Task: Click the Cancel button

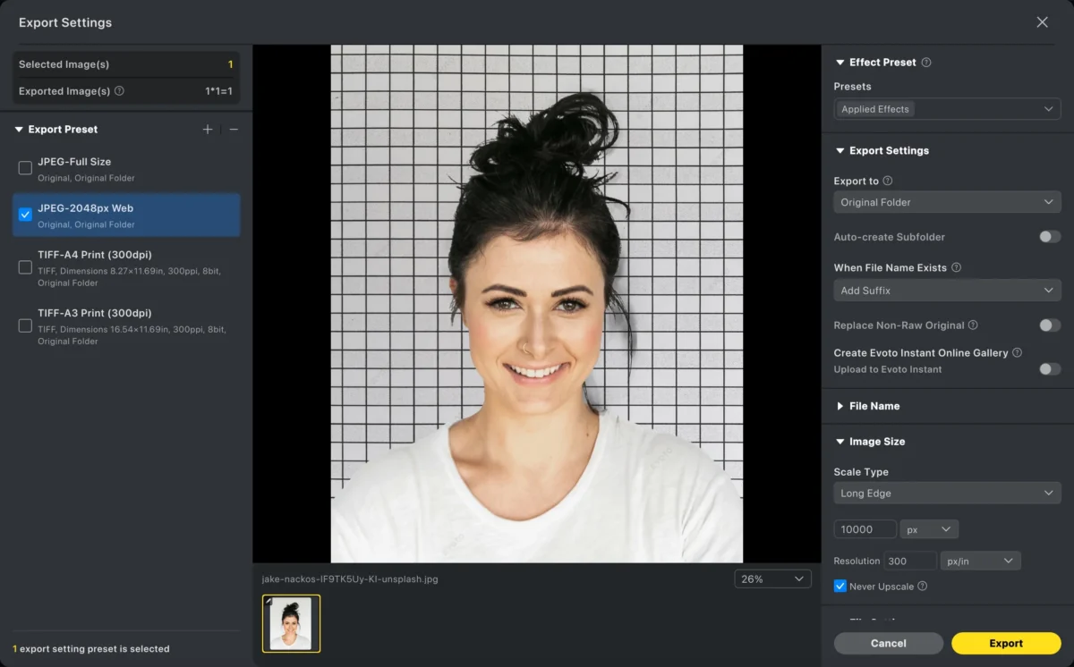Action: [888, 643]
